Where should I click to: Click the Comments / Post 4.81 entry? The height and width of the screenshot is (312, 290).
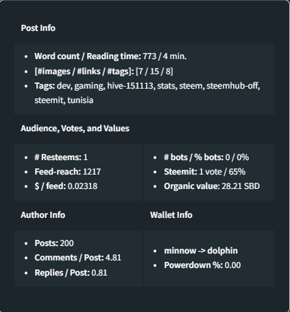tap(78, 258)
